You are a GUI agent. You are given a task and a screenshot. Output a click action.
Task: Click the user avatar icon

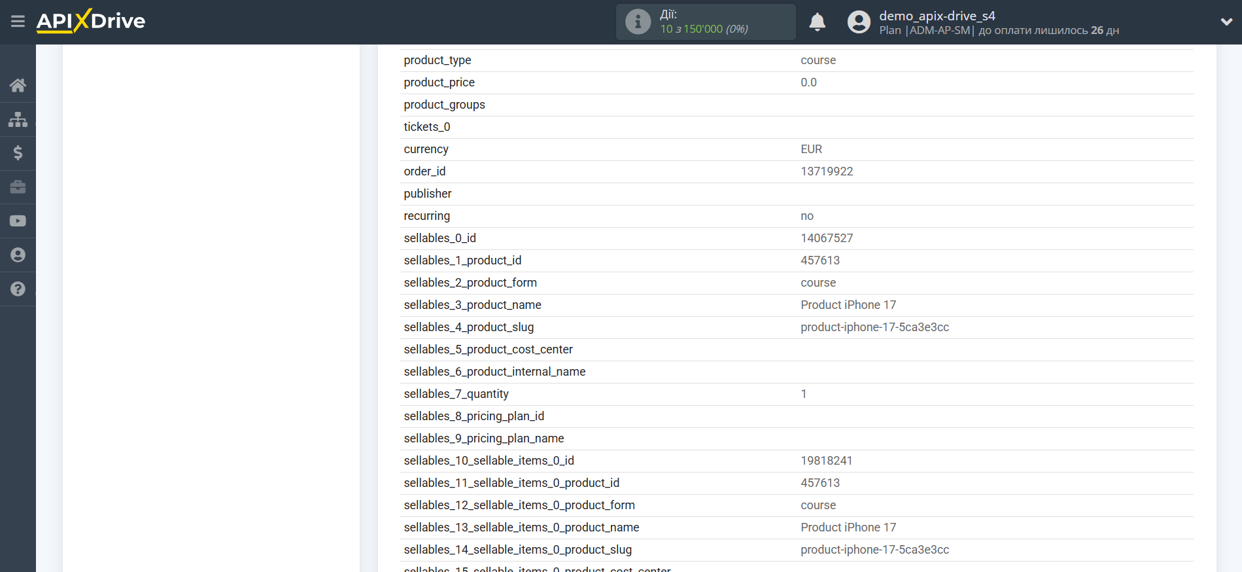pos(859,22)
